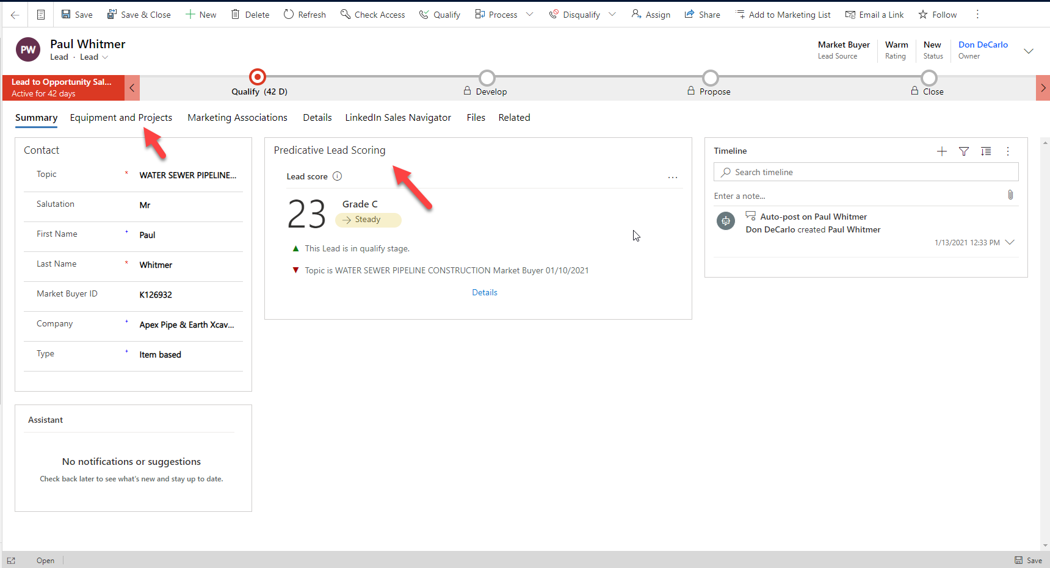The width and height of the screenshot is (1050, 568).
Task: Open the Files tab
Action: pyautogui.click(x=476, y=118)
